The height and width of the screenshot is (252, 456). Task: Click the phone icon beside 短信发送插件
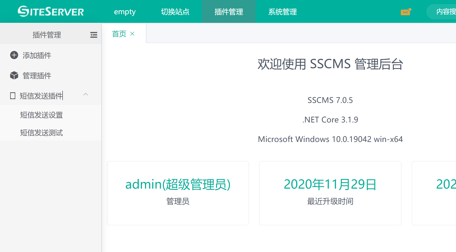pos(13,96)
